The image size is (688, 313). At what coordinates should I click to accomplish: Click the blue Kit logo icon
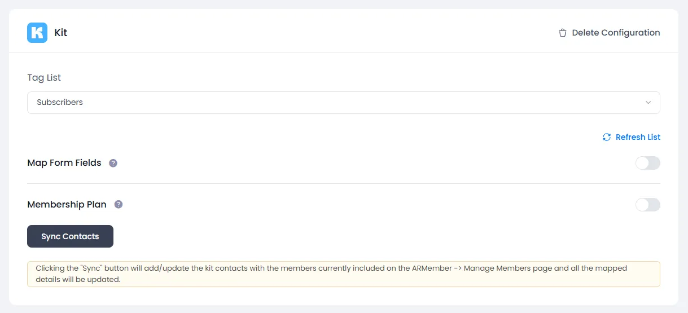coord(37,33)
